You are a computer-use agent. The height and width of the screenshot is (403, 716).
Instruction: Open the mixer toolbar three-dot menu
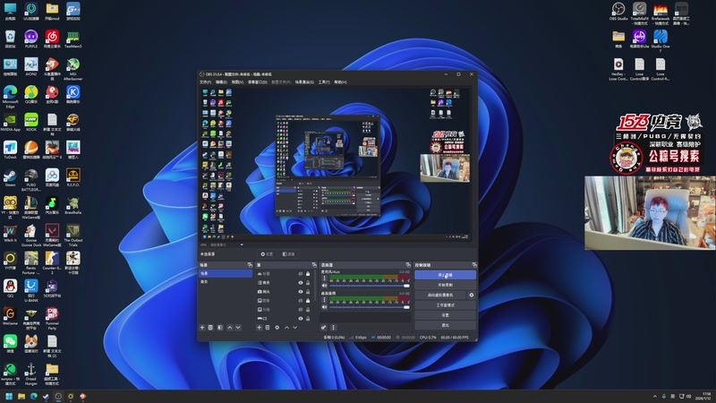pyautogui.click(x=333, y=328)
